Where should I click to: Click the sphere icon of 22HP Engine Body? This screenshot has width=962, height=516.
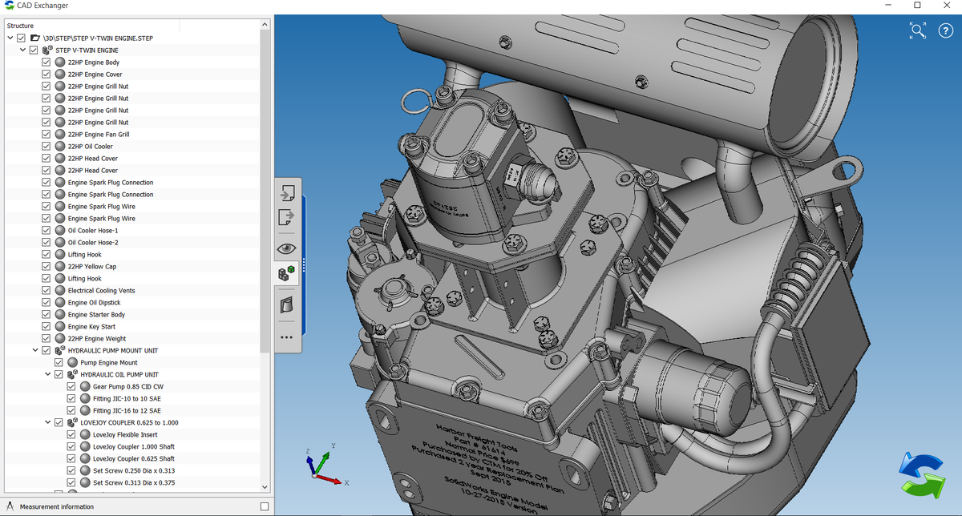(60, 62)
